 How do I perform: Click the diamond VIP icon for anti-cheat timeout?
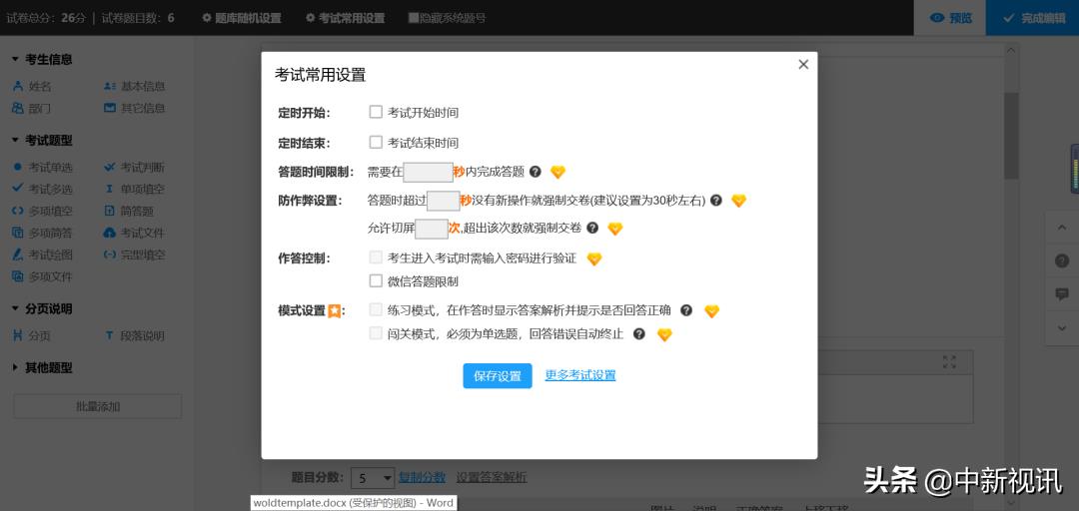(738, 201)
